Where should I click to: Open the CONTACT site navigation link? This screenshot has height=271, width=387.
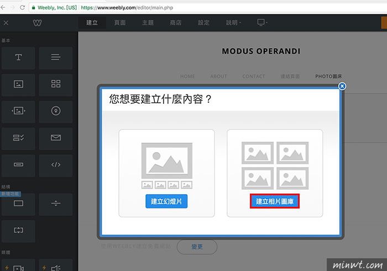pos(254,76)
